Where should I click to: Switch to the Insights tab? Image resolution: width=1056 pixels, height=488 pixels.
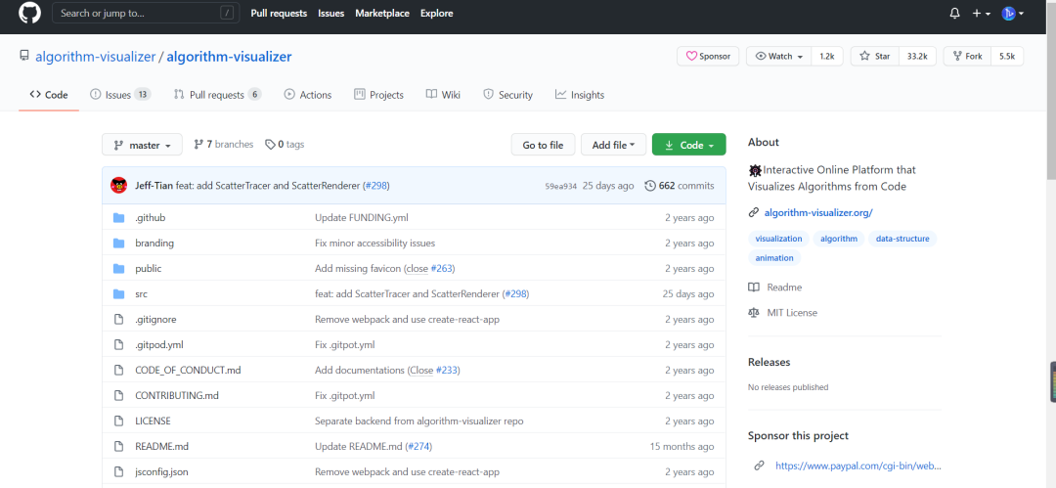(580, 95)
